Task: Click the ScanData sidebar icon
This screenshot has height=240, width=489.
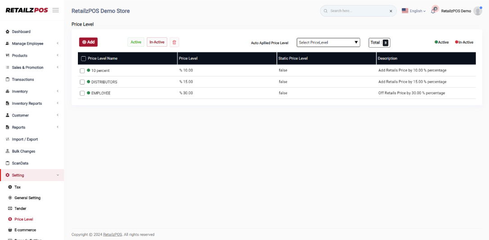Action: point(7,163)
